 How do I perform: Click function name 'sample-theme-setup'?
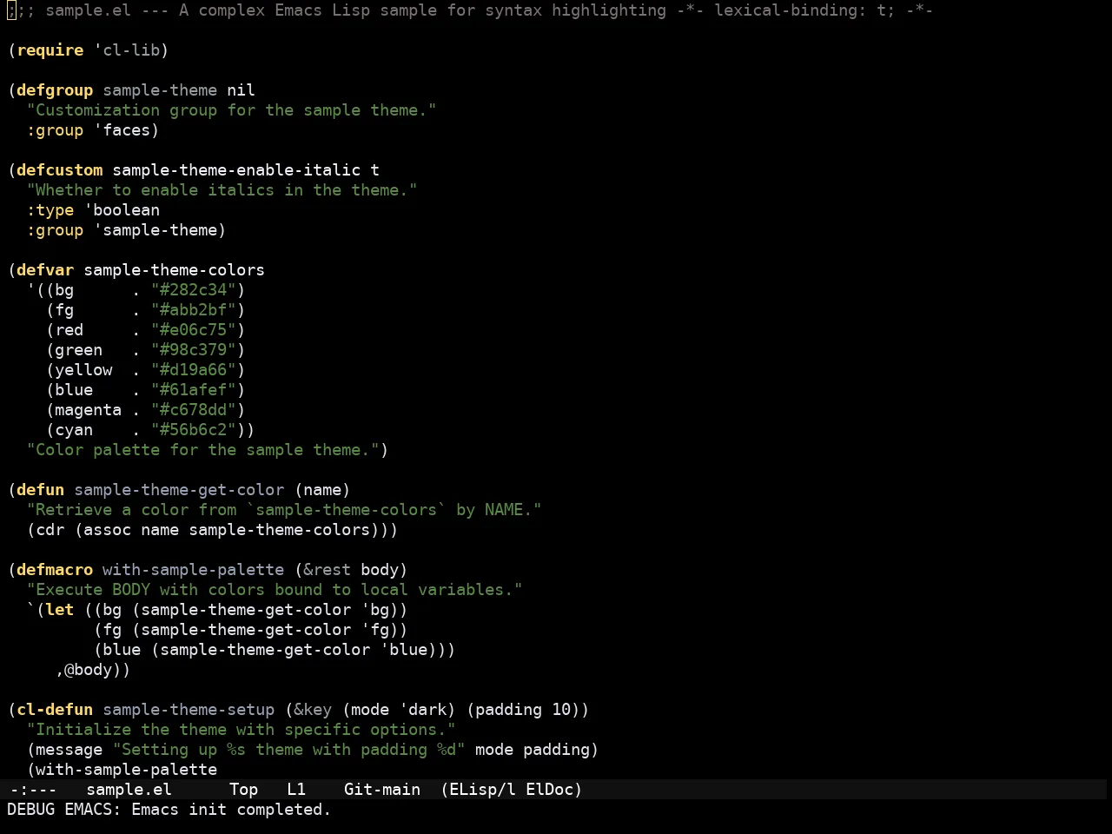point(189,710)
